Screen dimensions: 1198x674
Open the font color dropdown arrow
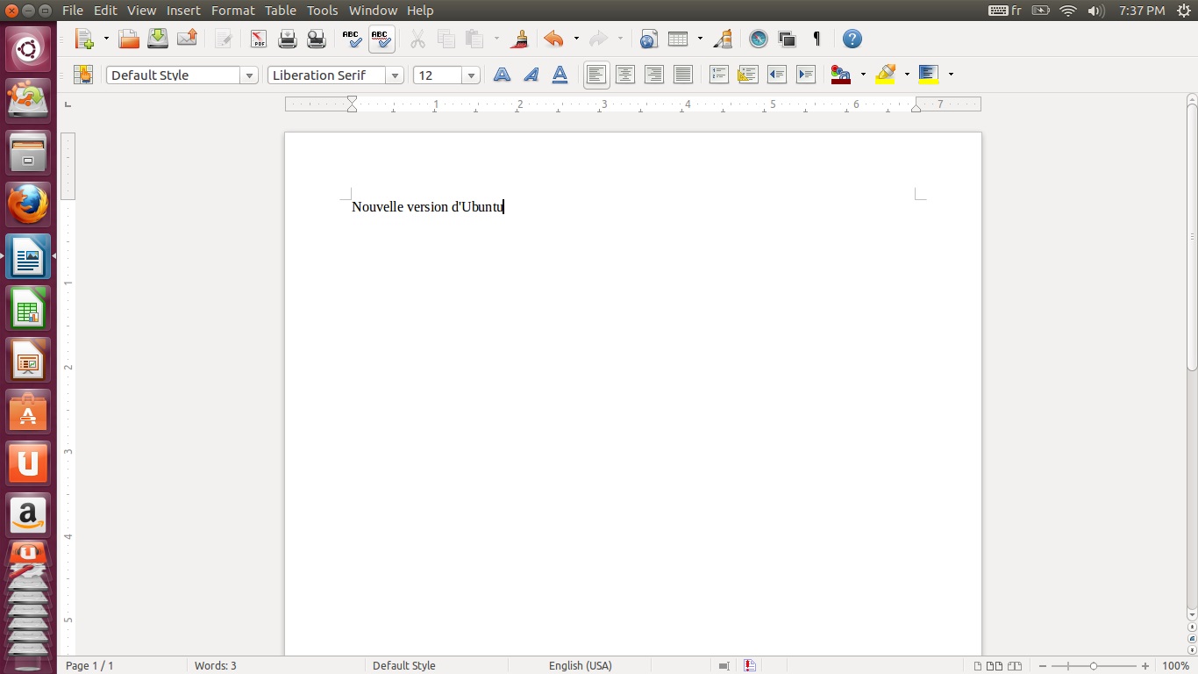863,75
